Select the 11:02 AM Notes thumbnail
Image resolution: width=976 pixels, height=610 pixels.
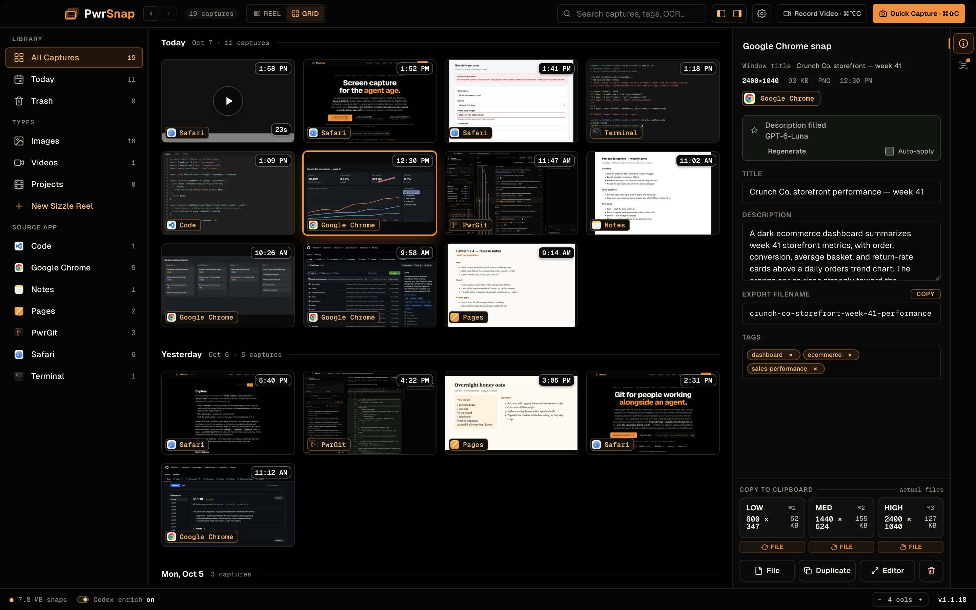653,193
